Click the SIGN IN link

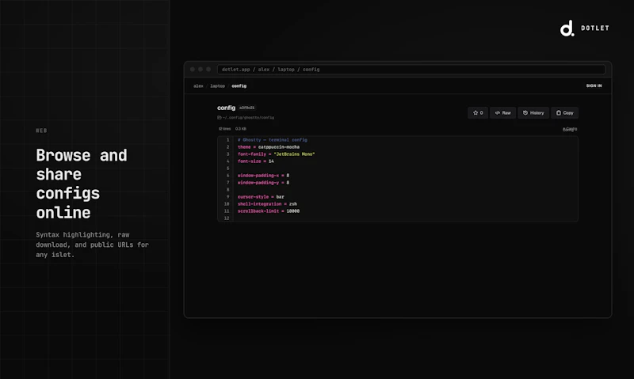tap(594, 85)
